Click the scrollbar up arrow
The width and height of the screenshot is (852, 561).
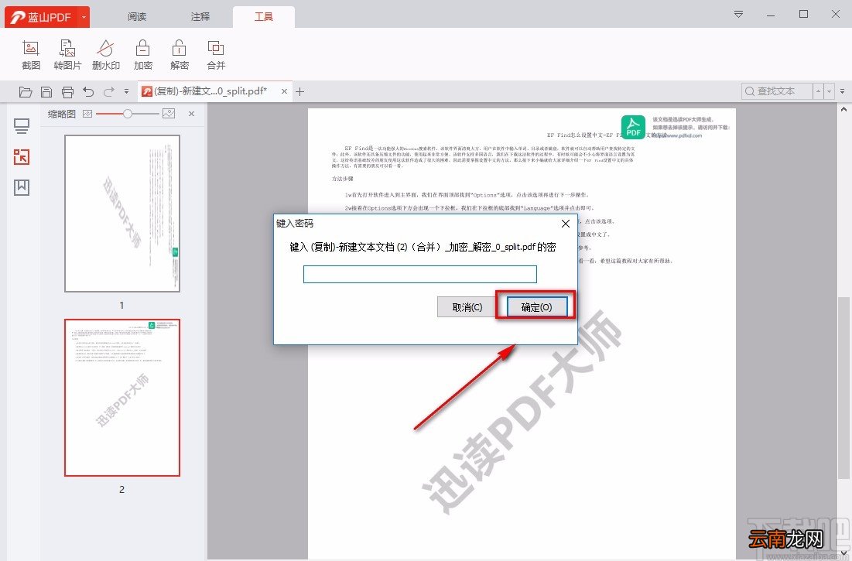(843, 108)
